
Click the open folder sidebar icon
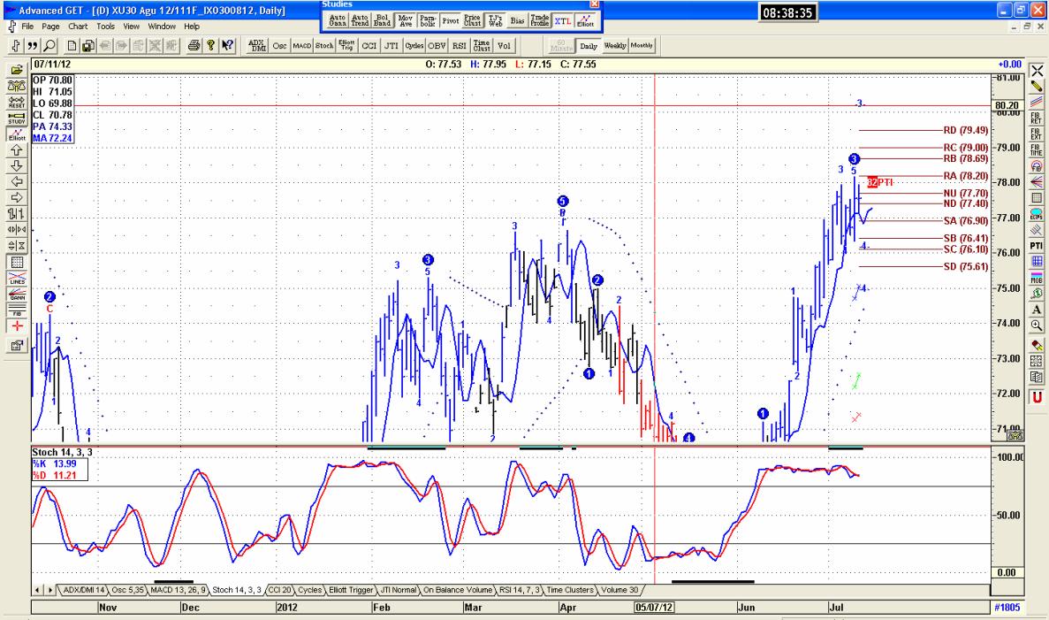(x=17, y=70)
